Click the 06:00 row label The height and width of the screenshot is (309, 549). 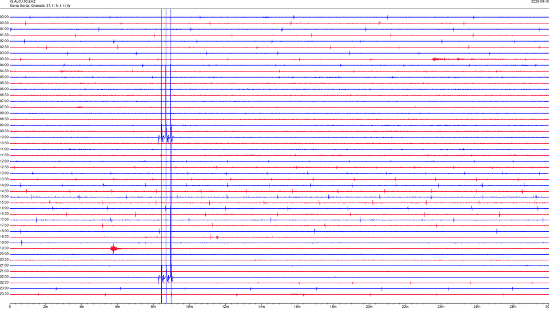click(x=5, y=89)
